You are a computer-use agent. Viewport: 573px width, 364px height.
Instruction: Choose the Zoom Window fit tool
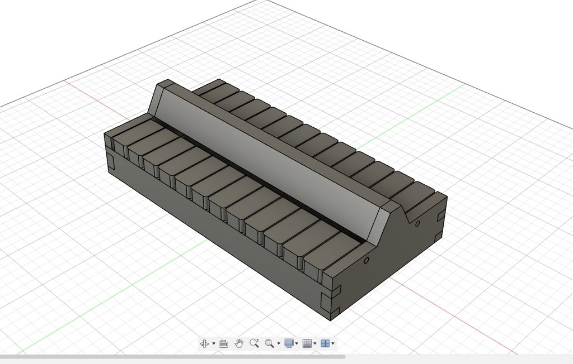coord(269,343)
